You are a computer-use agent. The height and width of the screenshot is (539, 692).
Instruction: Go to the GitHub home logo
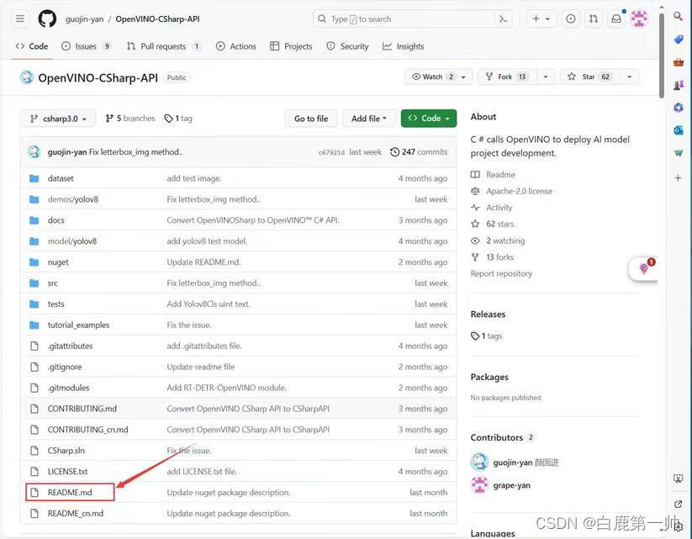pos(47,19)
